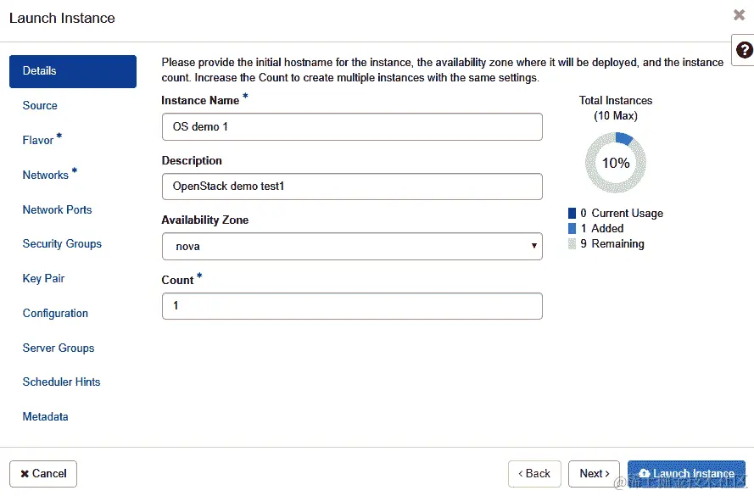This screenshot has width=754, height=496.
Task: Go to the Networks tab
Action: 46,176
